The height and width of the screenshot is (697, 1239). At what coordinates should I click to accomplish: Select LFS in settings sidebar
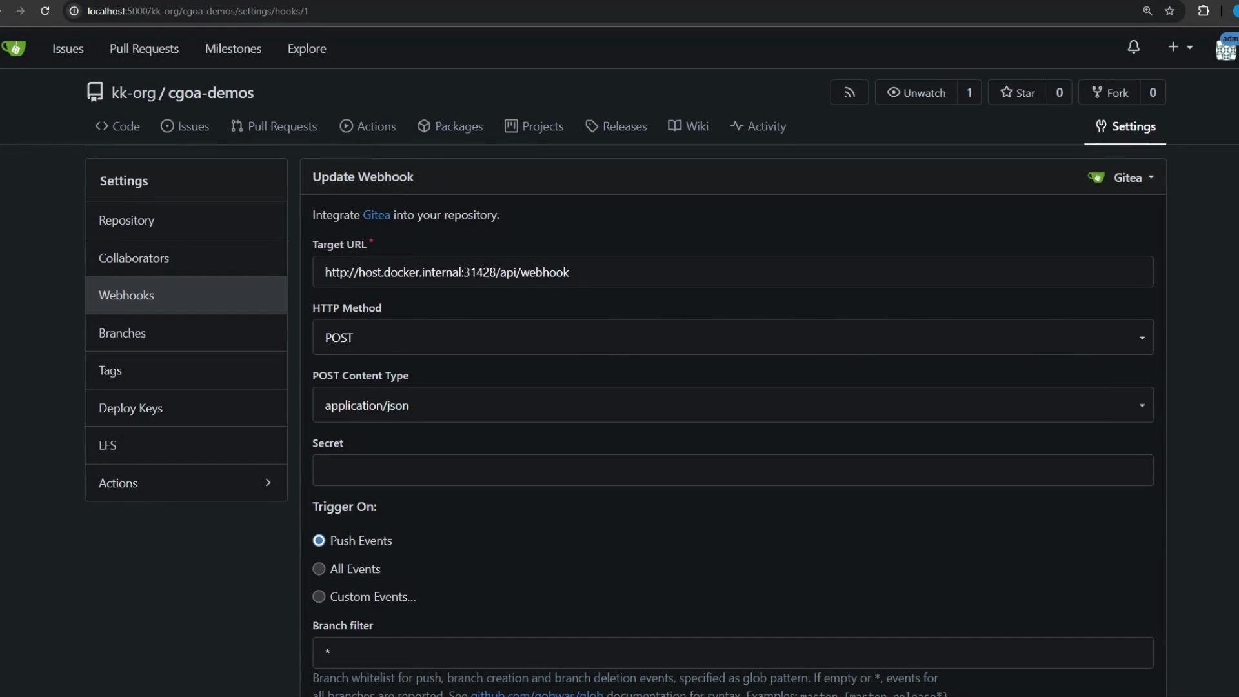click(186, 445)
